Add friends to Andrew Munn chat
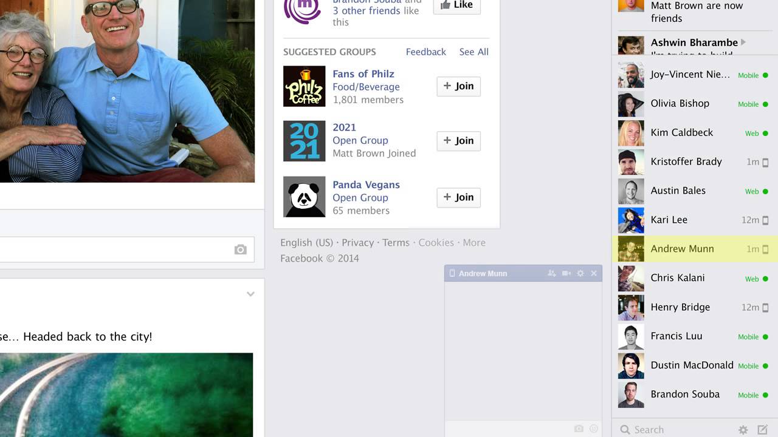Screen dimensions: 778x437 point(551,274)
